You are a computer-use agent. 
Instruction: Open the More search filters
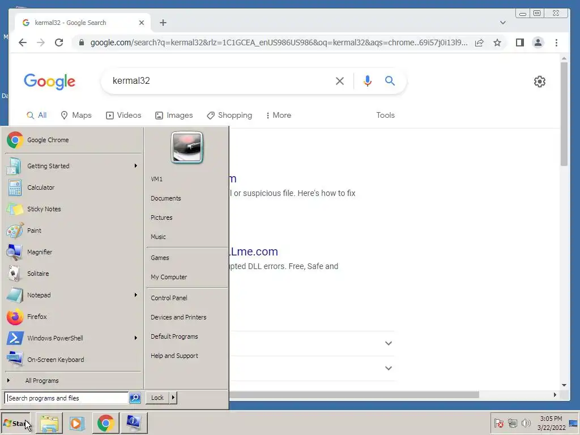point(278,116)
